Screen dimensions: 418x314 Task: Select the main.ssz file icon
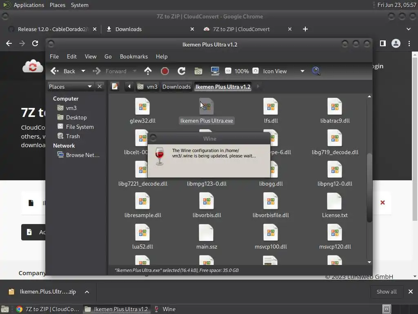pyautogui.click(x=207, y=232)
